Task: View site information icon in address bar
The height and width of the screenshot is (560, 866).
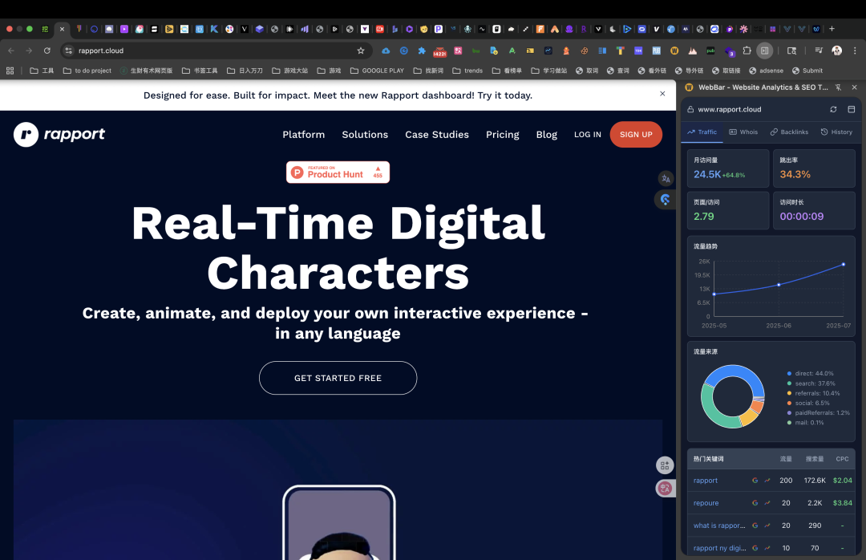Action: point(68,51)
